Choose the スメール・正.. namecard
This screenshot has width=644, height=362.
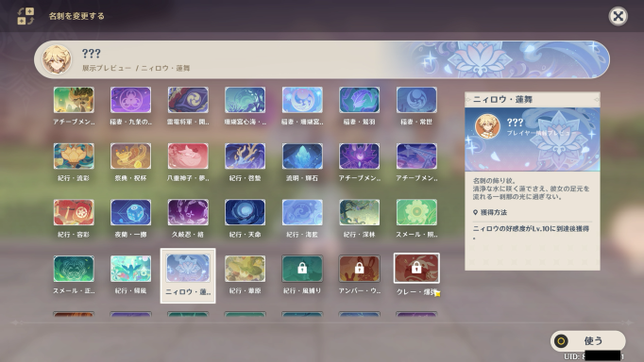[x=74, y=269]
